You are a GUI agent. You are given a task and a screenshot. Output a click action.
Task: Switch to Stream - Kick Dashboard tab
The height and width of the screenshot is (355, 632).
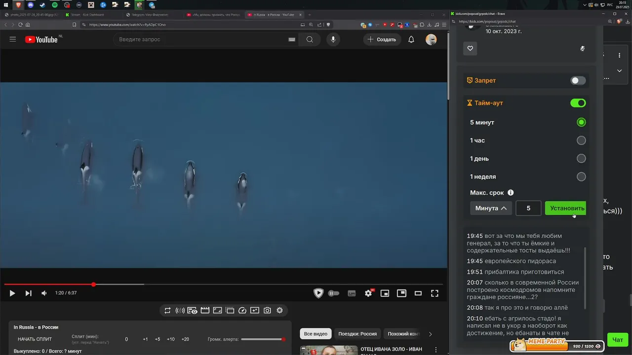tap(88, 15)
